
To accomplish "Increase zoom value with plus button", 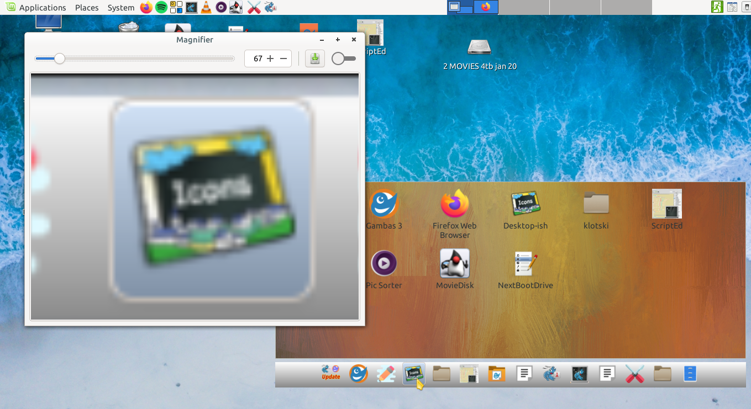I will tap(270, 59).
